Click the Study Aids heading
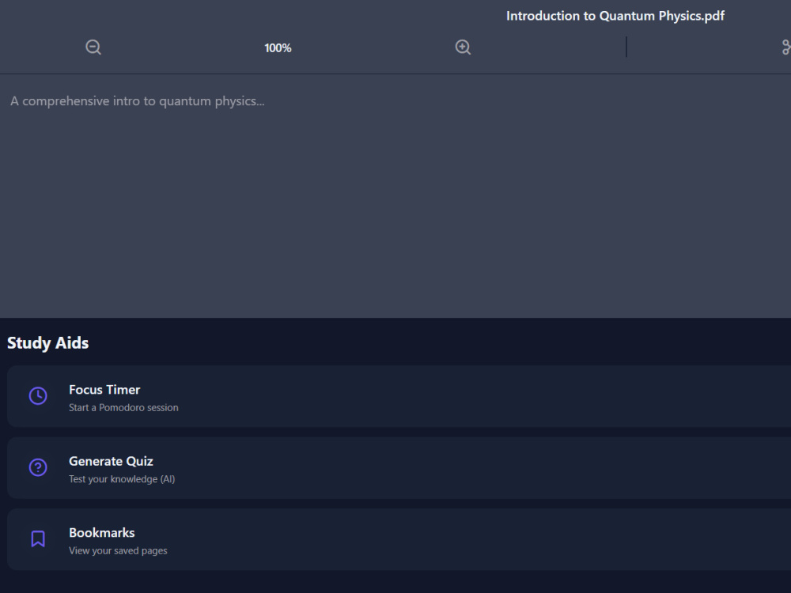Image resolution: width=791 pixels, height=593 pixels. (x=48, y=343)
